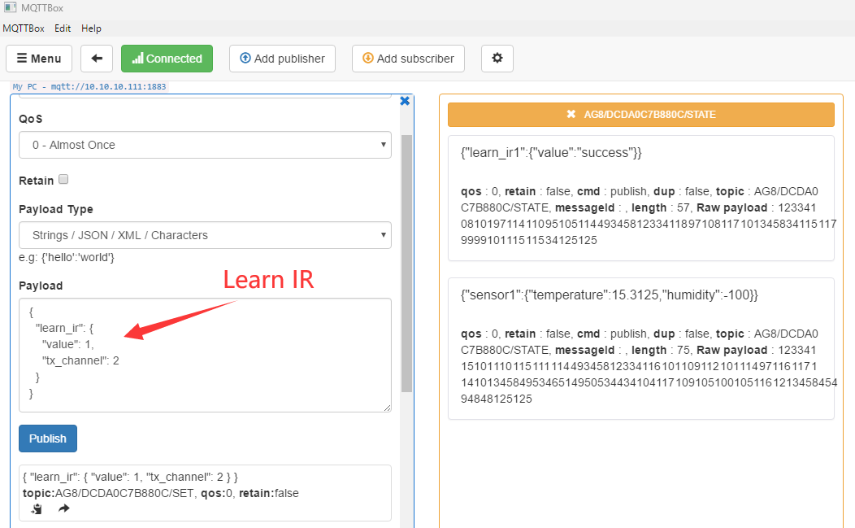Open the Payload Type dropdown
Screen dimensions: 855x528
coord(205,235)
